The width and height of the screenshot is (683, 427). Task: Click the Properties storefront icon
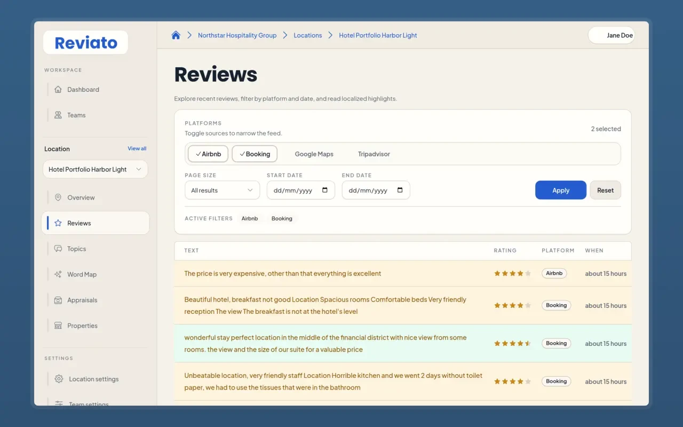pos(58,326)
